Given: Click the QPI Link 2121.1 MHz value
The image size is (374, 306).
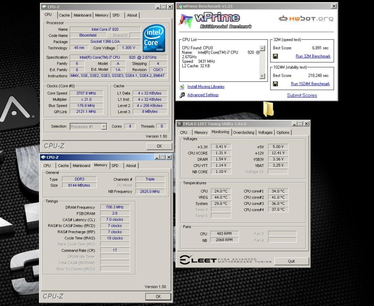Looking at the screenshot, I should (x=86, y=111).
